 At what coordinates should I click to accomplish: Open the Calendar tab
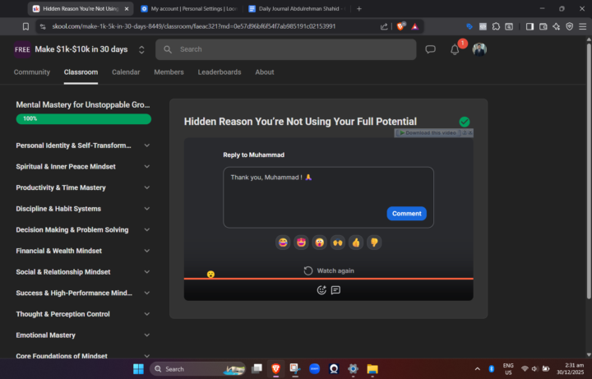(x=126, y=72)
